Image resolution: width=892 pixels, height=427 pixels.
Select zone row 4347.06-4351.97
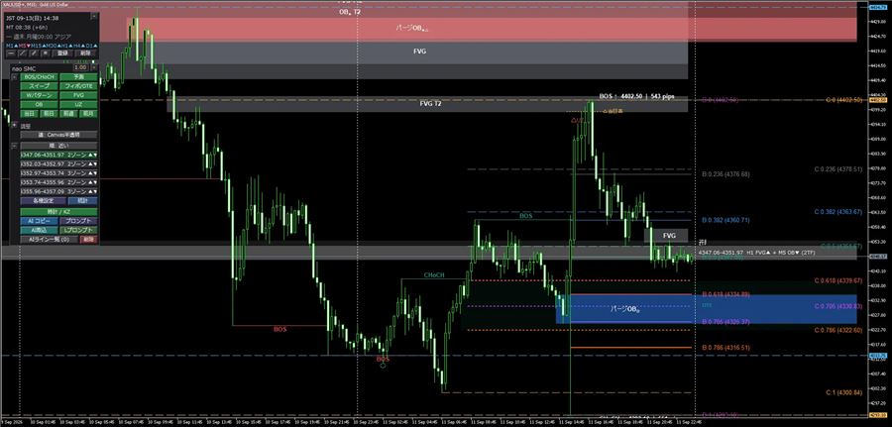tap(58, 156)
